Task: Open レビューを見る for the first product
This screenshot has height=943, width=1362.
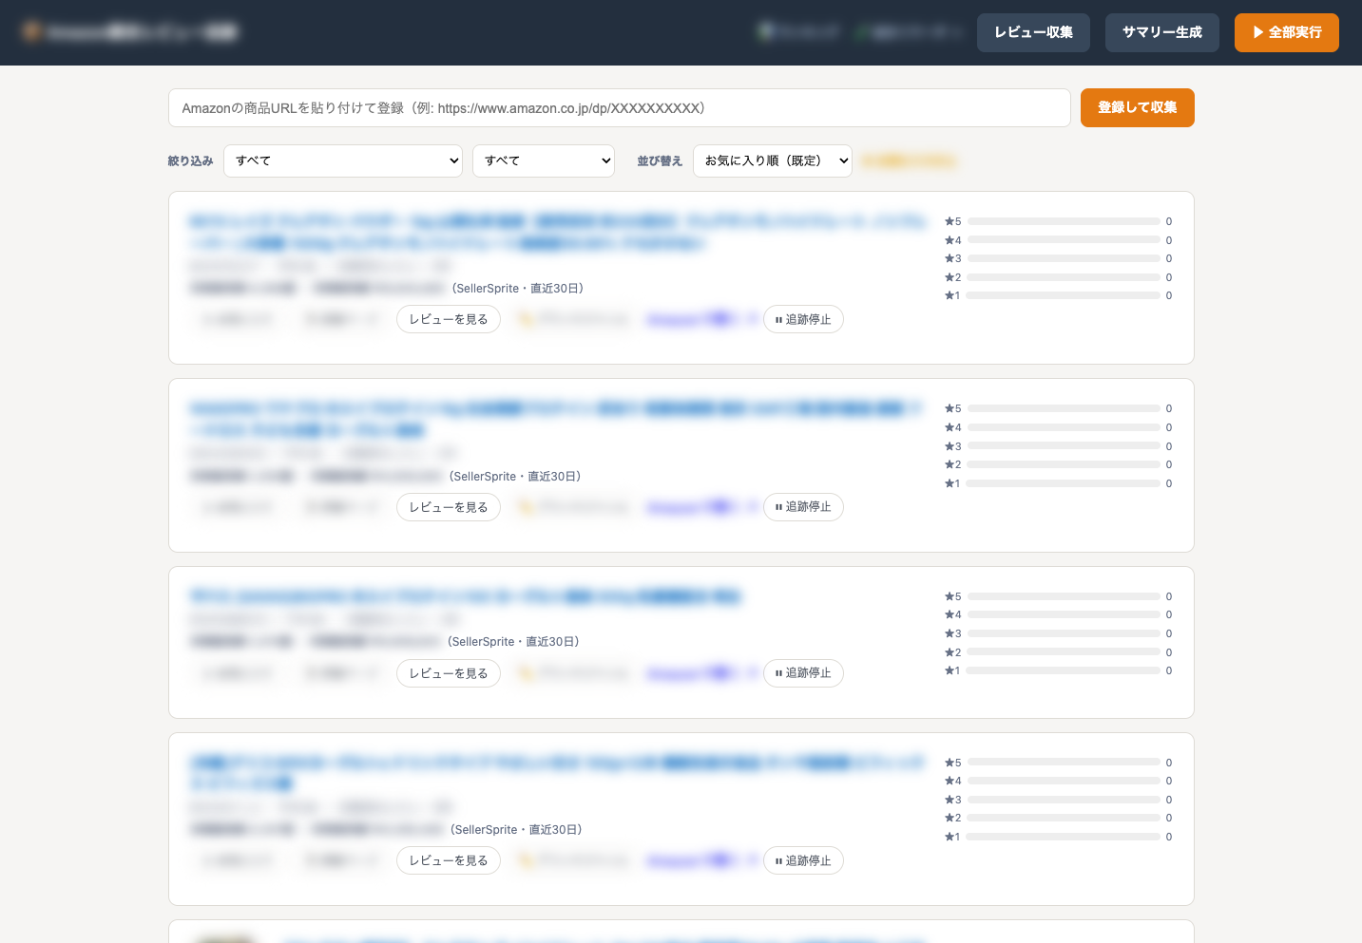Action: coord(449,319)
